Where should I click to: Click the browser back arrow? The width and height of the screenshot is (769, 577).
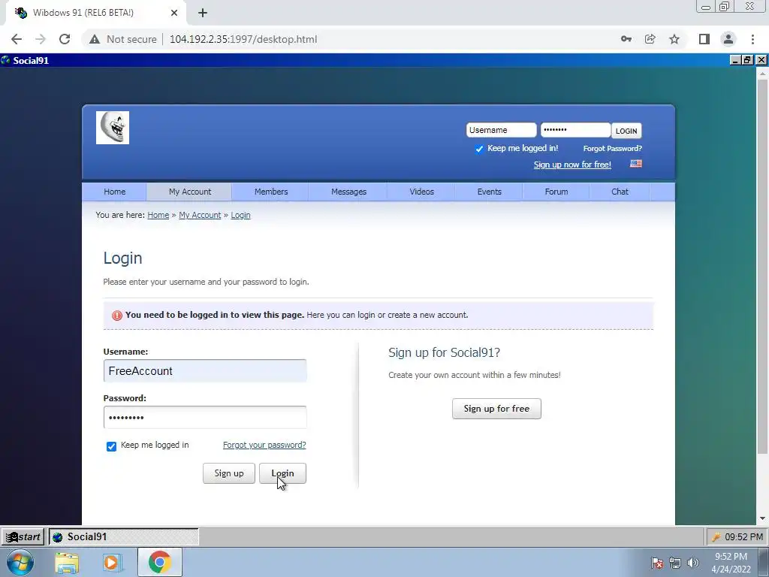(17, 39)
